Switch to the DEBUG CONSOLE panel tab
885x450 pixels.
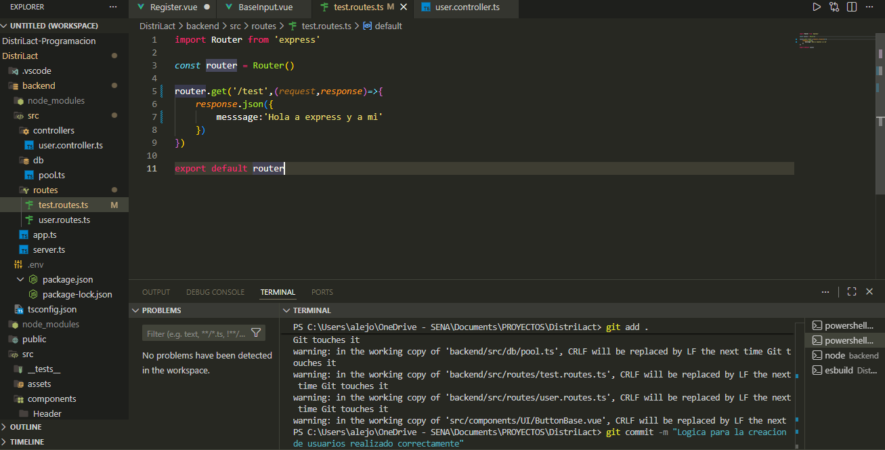click(215, 292)
